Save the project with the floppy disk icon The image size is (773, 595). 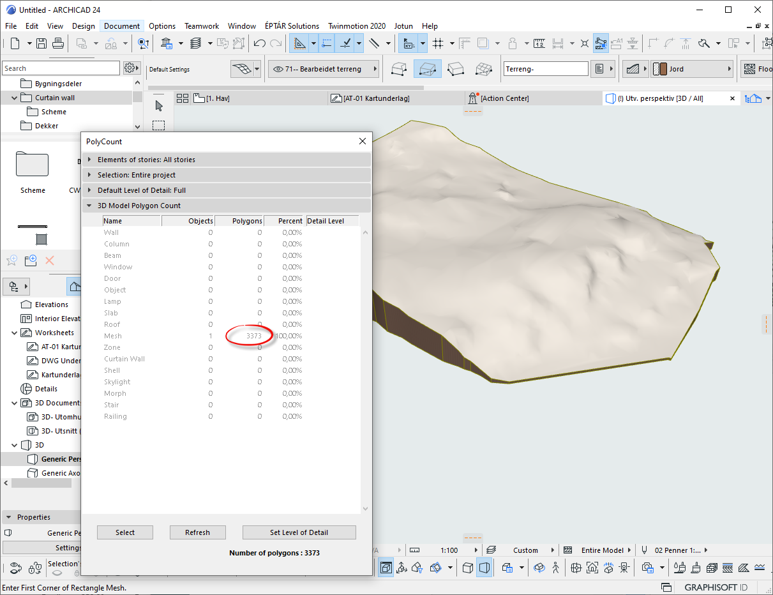pyautogui.click(x=41, y=43)
